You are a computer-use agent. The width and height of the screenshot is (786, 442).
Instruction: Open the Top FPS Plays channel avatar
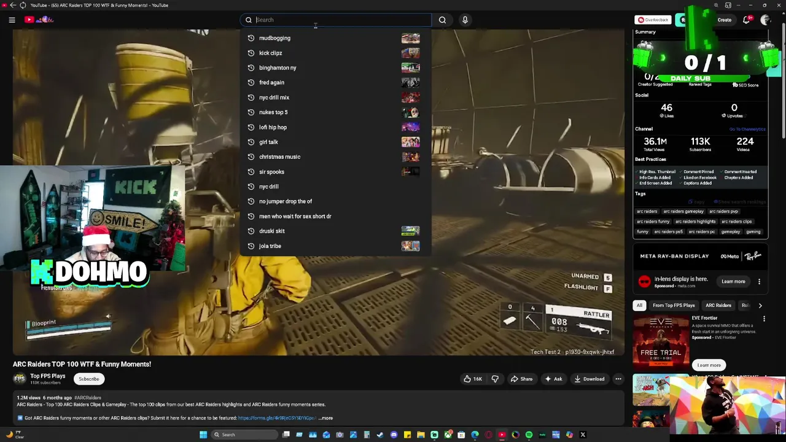[x=20, y=379]
